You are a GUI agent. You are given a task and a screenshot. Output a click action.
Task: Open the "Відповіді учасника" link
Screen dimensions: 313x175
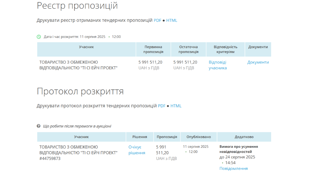tap(218, 65)
